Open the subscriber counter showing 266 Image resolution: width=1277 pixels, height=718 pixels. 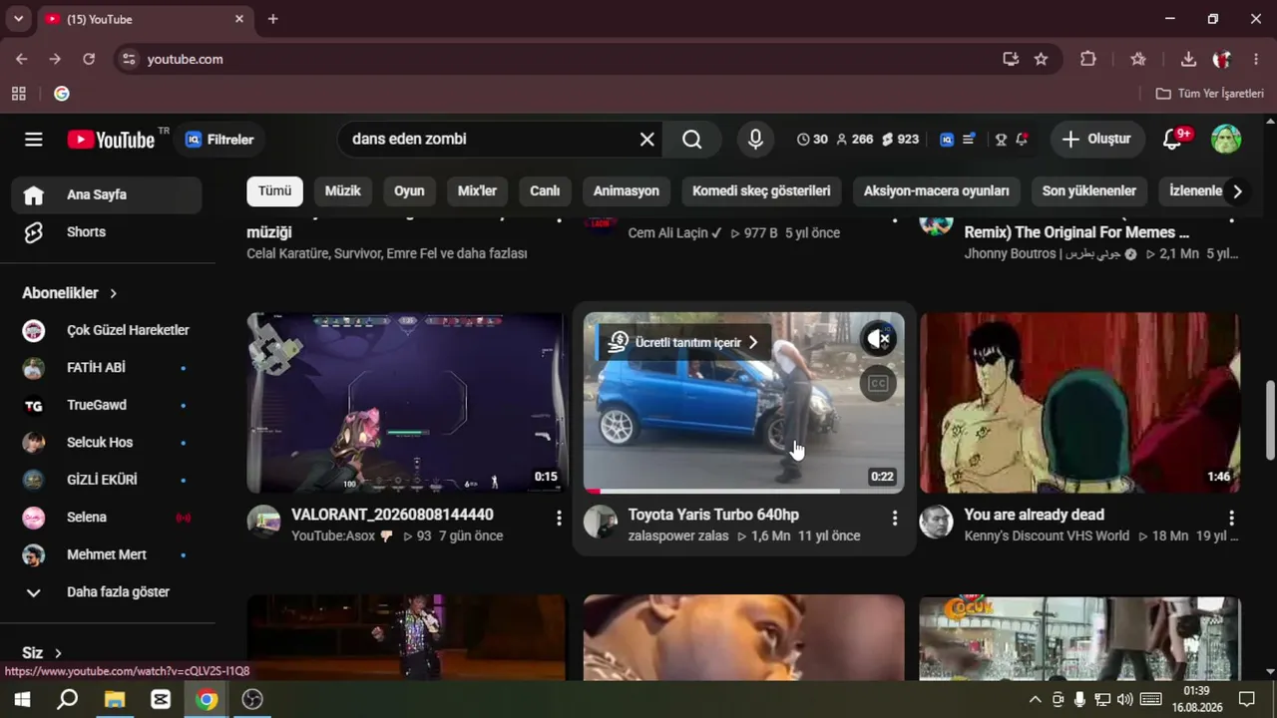click(x=854, y=140)
